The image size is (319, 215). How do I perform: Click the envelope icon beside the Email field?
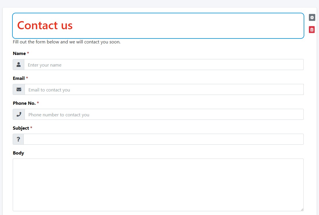19,90
